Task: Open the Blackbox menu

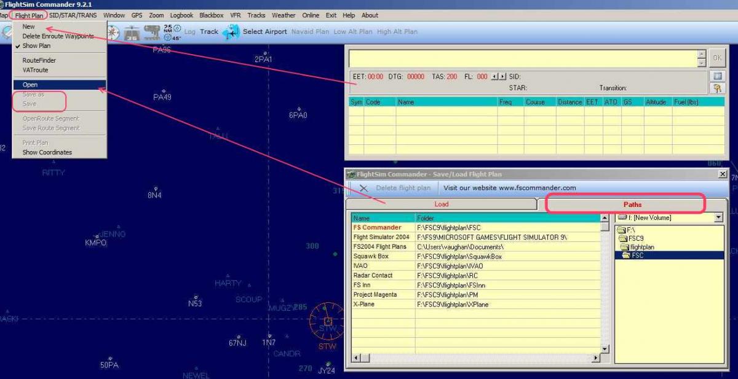Action: click(x=212, y=15)
